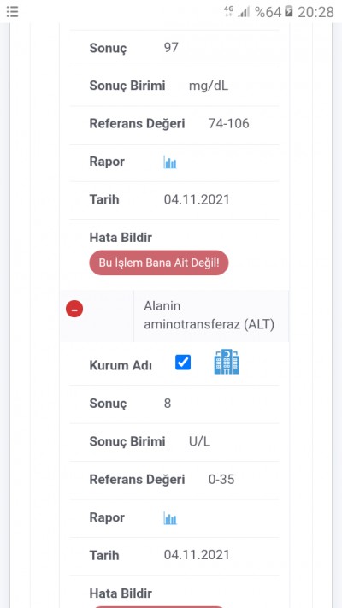This screenshot has width=342, height=608.
Task: Tap the Tarih date above the red button
Action: 197,200
